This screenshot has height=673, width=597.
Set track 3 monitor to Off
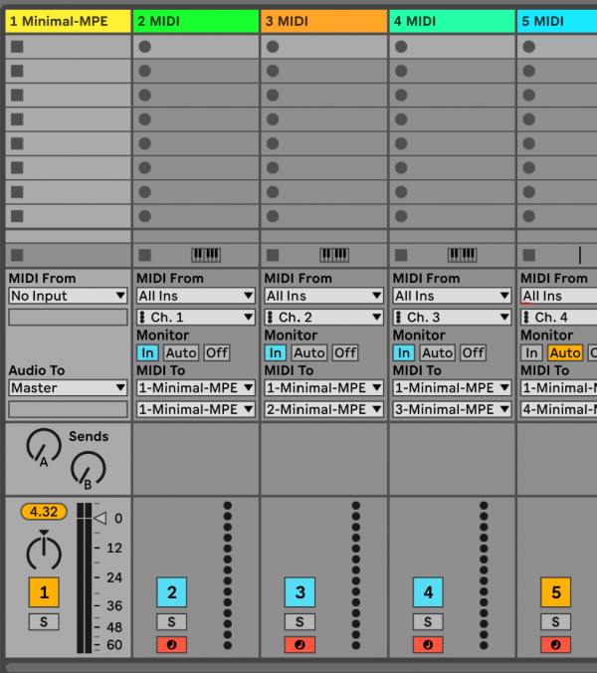pyautogui.click(x=345, y=352)
